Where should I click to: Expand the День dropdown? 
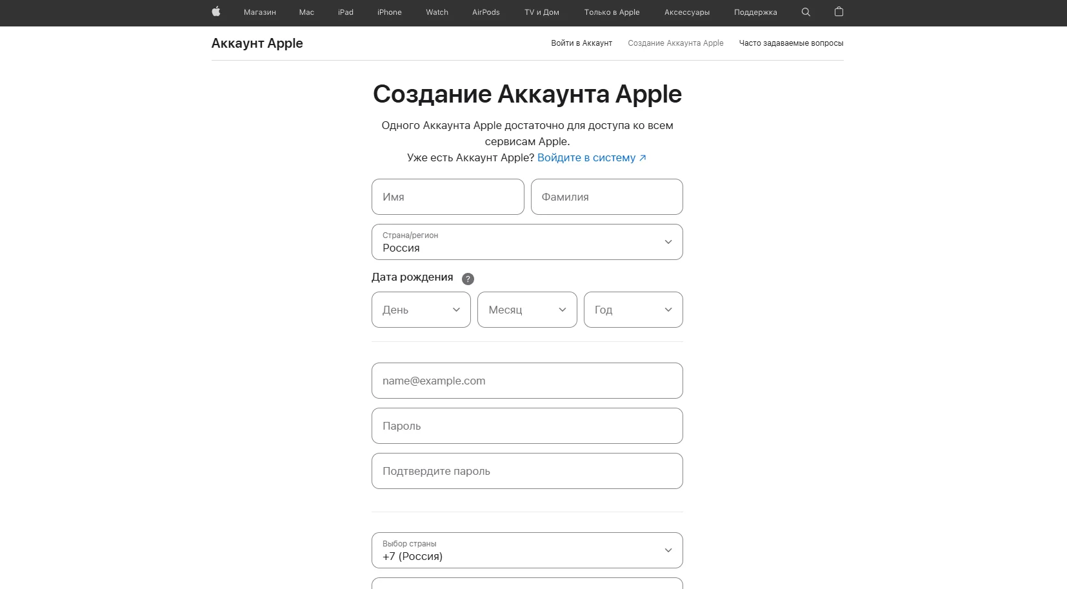421,310
